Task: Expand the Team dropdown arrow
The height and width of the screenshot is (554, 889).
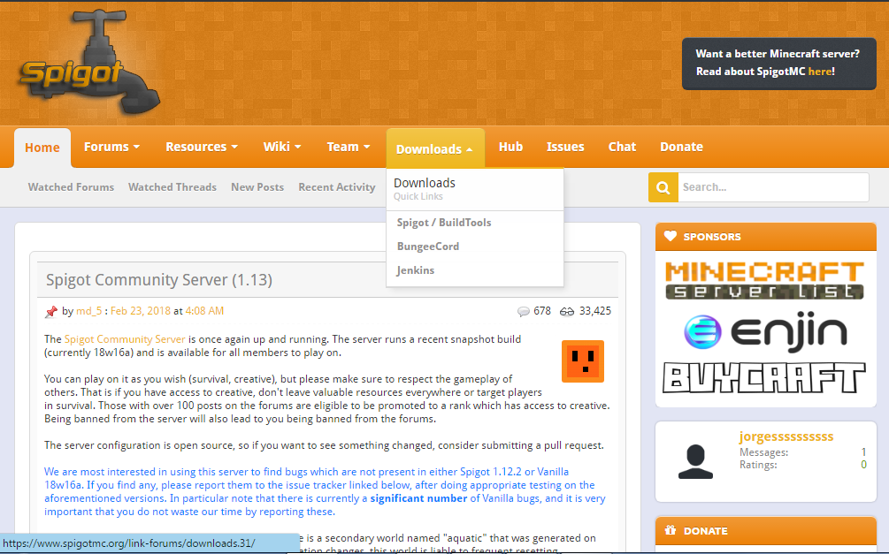Action: pyautogui.click(x=367, y=148)
